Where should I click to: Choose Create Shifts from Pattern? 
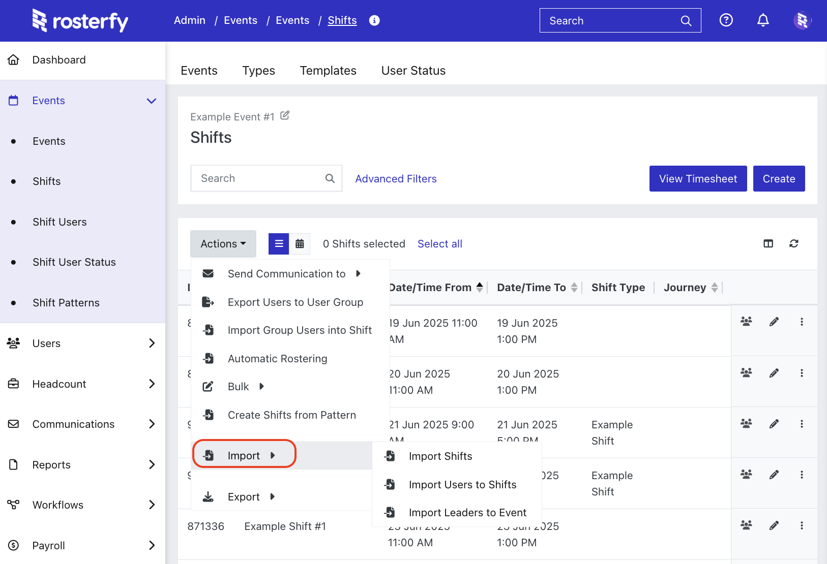tap(290, 415)
